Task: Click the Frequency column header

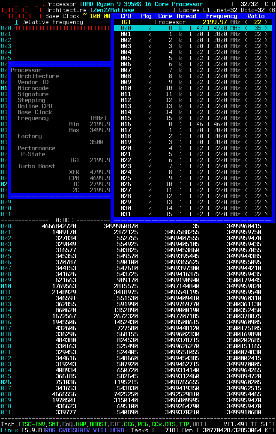Action: click(x=222, y=16)
